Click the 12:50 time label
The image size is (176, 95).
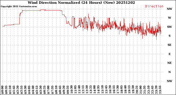(x=87, y=90)
